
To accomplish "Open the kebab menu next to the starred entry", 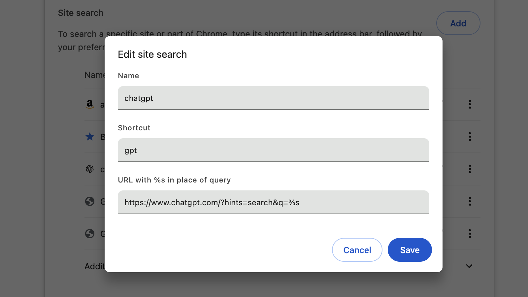I will click(470, 137).
